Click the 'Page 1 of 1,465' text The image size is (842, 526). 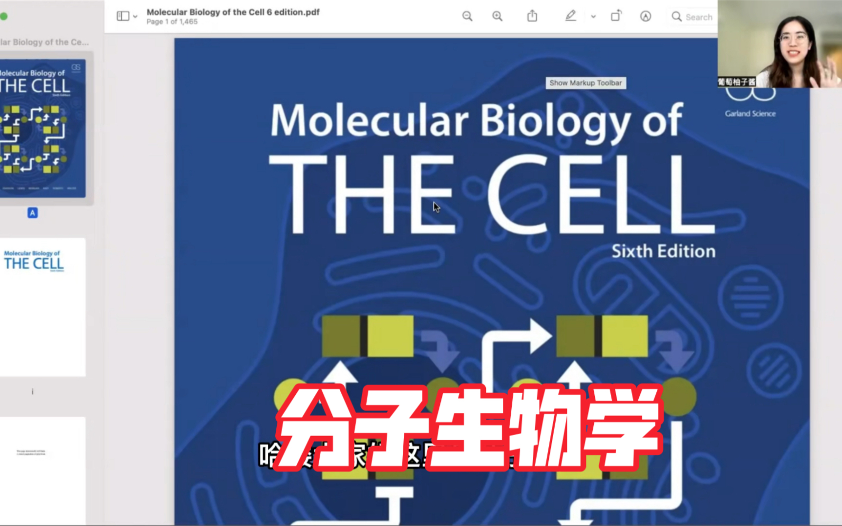[x=172, y=22]
